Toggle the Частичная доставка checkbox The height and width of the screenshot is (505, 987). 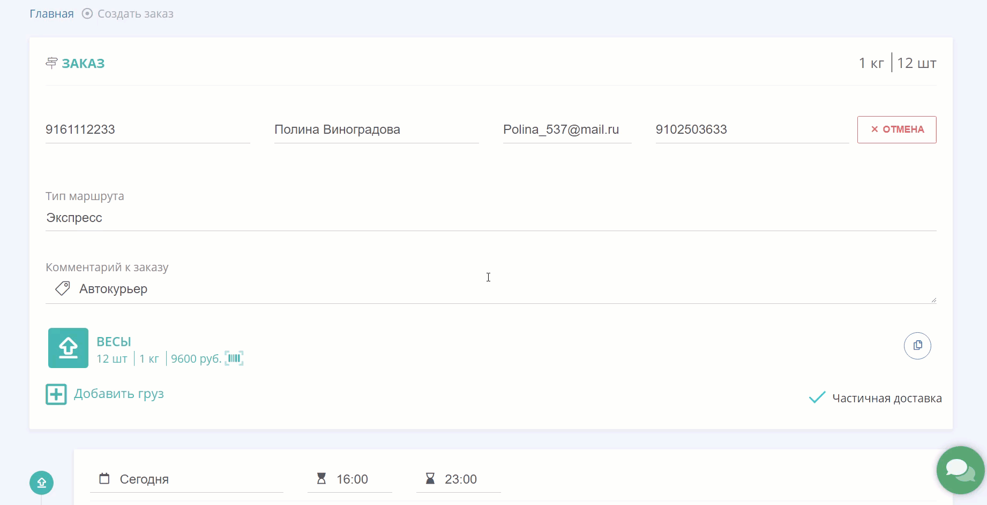pos(817,397)
